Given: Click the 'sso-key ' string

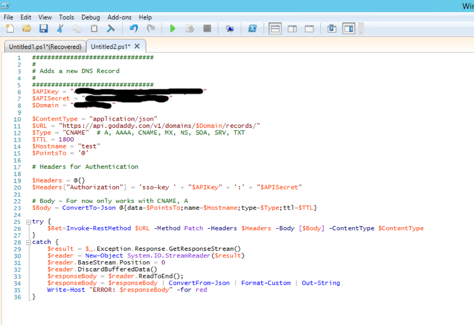Looking at the screenshot, I should pyautogui.click(x=158, y=187).
